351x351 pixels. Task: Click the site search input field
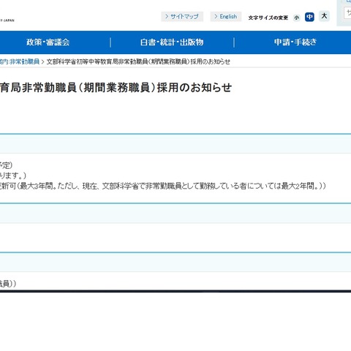coord(347,12)
